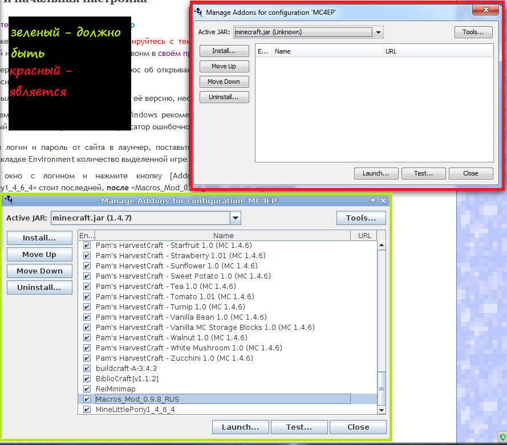Image resolution: width=507 pixels, height=445 pixels.
Task: Click Uninstall in upper red-framed window
Action: [224, 97]
